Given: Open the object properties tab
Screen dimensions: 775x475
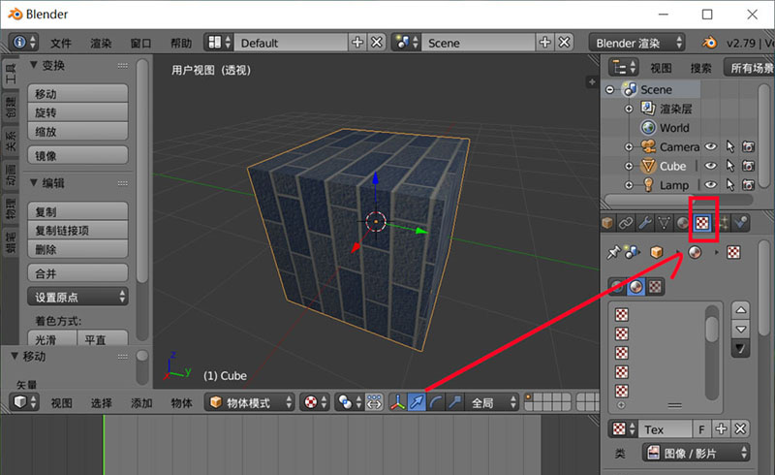Looking at the screenshot, I should pos(608,223).
